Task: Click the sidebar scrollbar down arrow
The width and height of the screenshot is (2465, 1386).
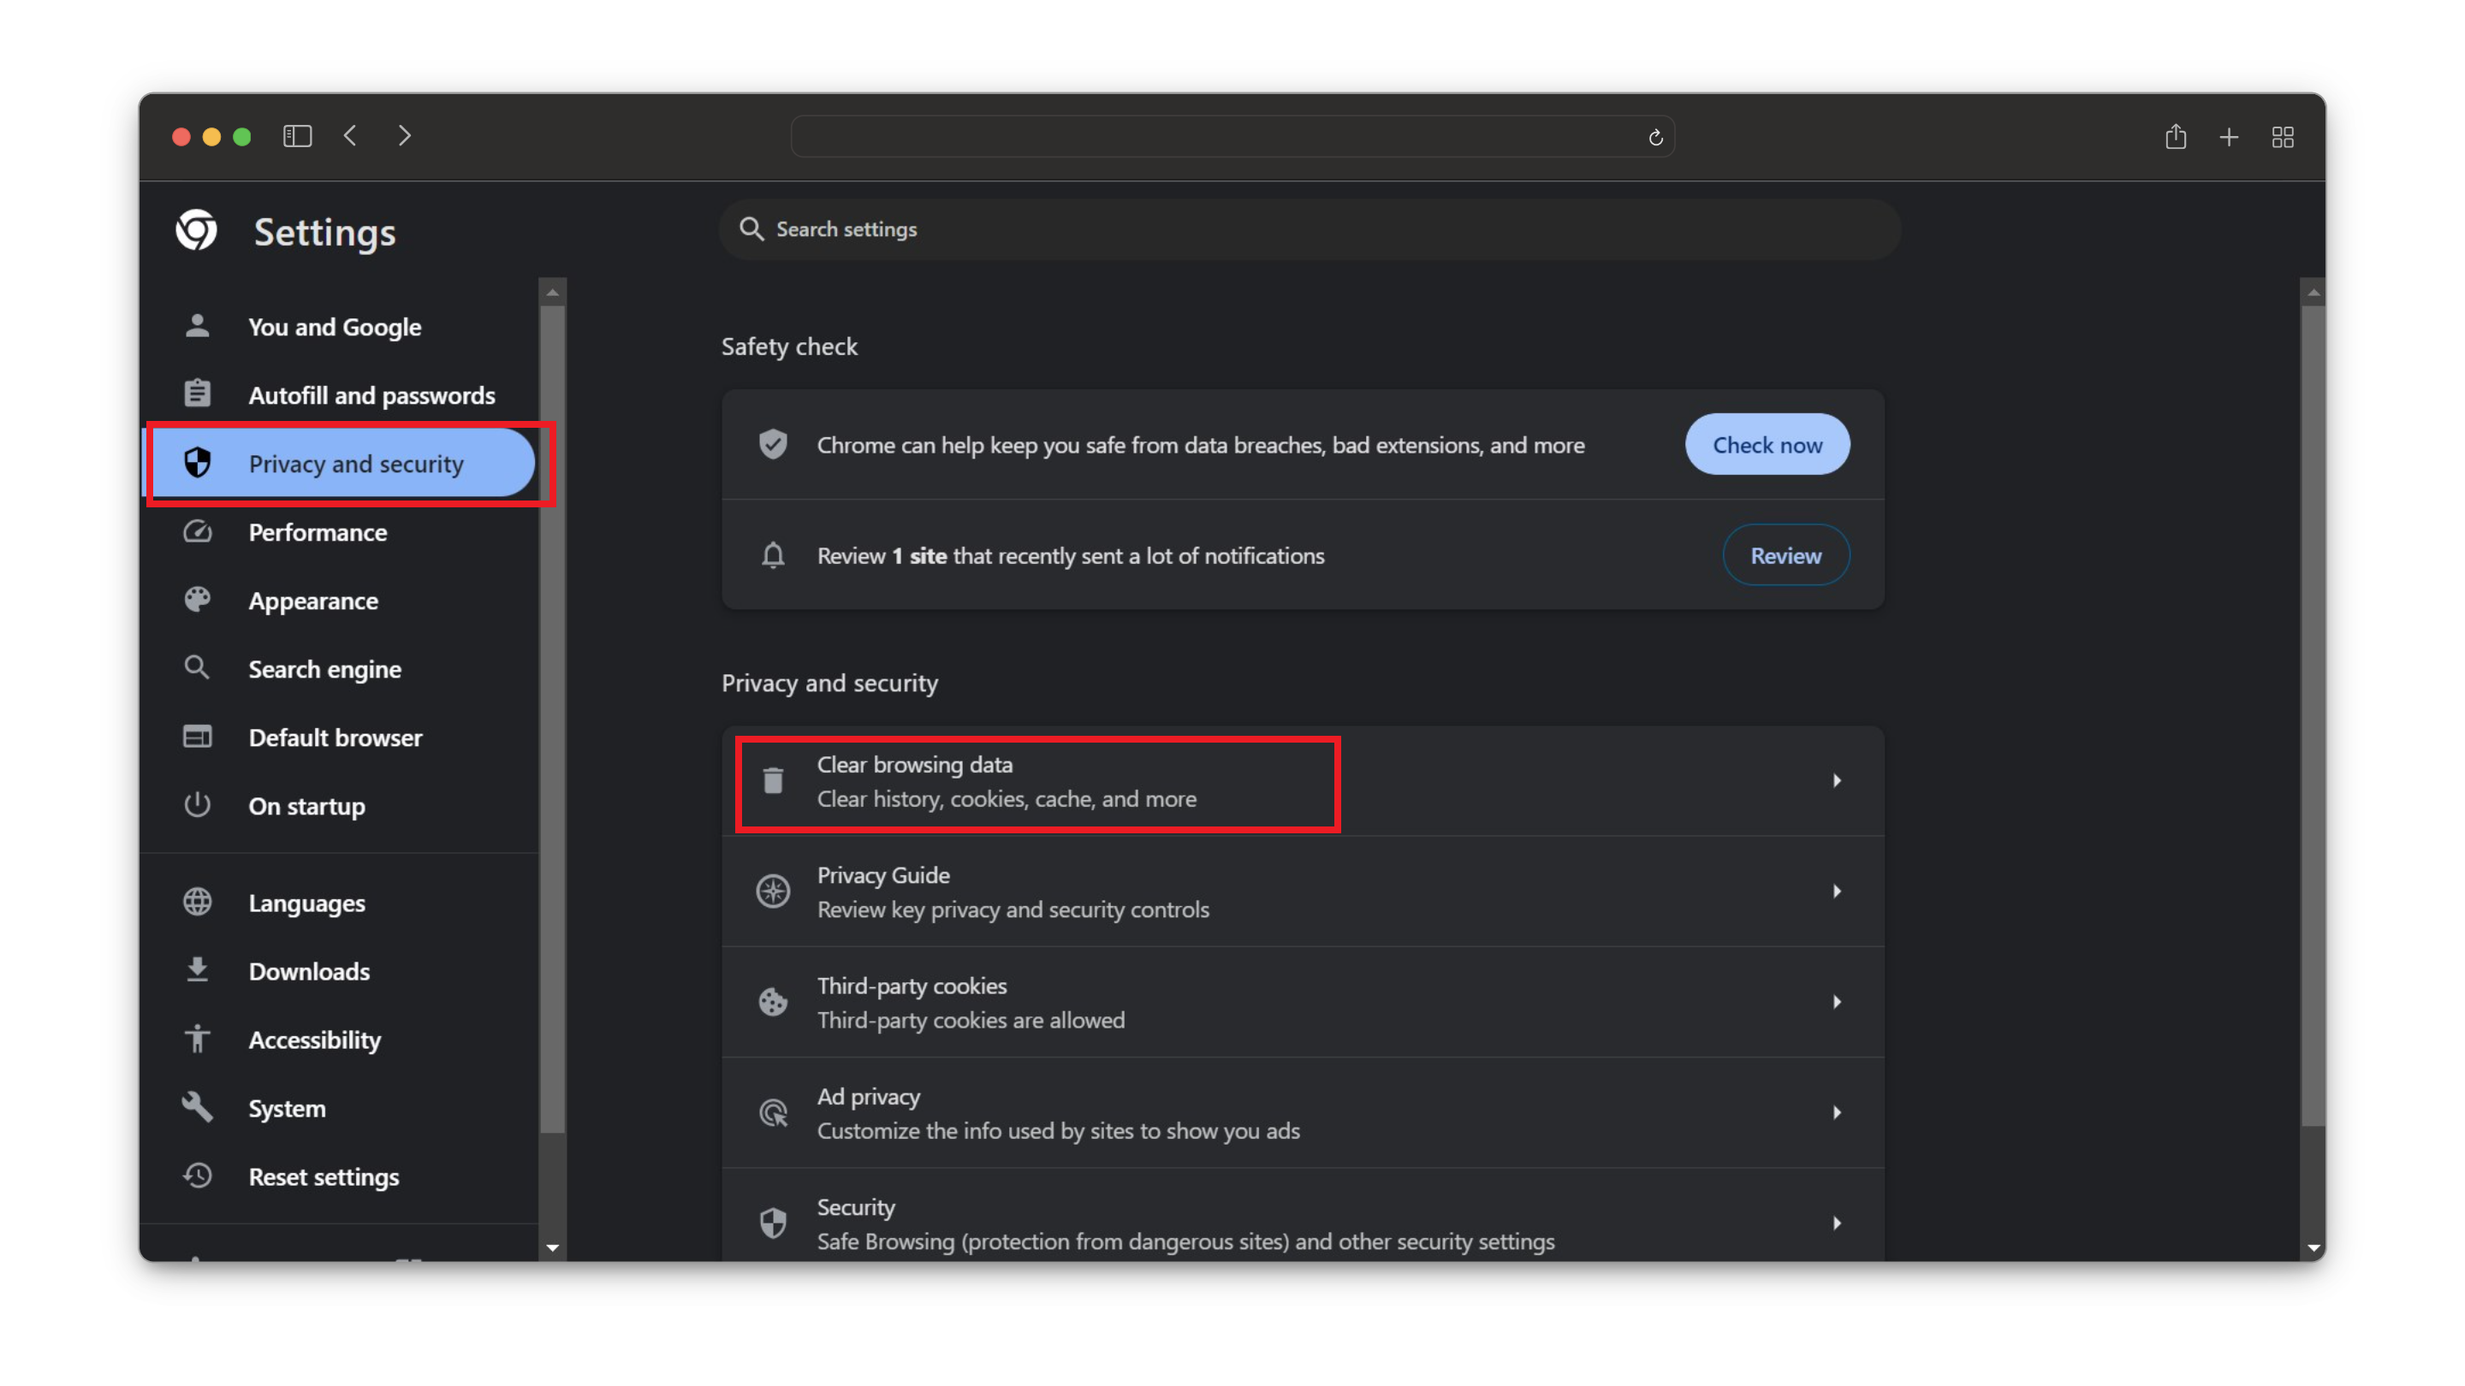Action: coord(552,1247)
